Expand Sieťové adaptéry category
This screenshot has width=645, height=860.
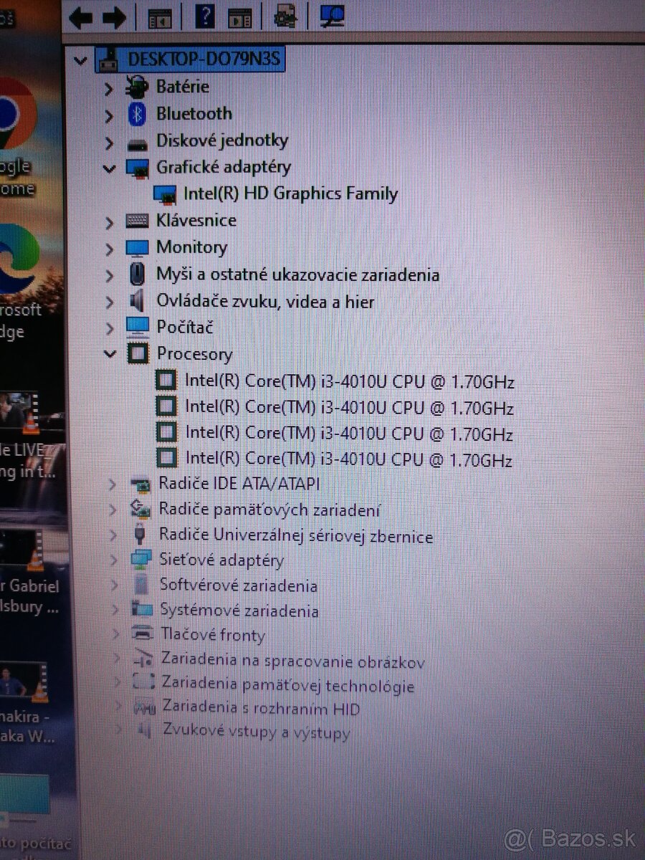pyautogui.click(x=115, y=561)
